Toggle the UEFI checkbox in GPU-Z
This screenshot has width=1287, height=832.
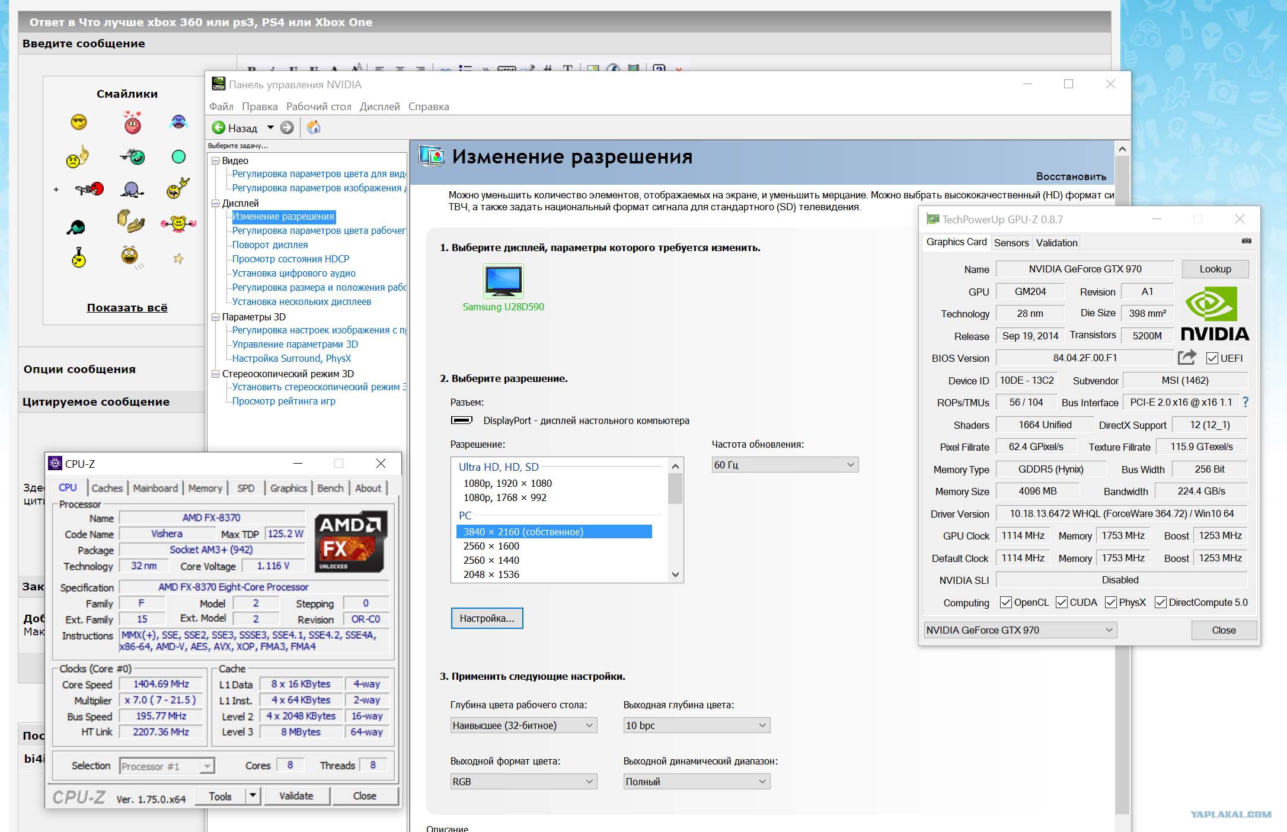(x=1212, y=358)
